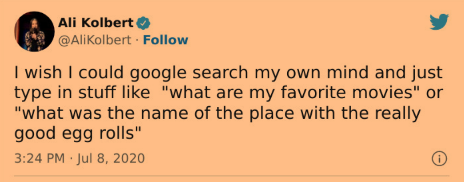Open the tweet info icon
Screen dimensions: 464x182
point(439,159)
